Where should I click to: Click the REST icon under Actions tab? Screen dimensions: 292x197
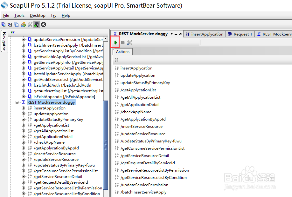[x=116, y=60]
